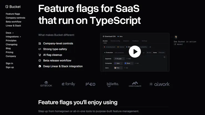Click the ai.work logo

coord(159,84)
